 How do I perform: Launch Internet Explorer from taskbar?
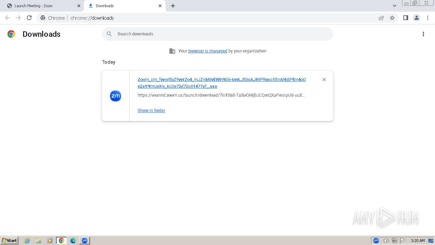[27, 241]
